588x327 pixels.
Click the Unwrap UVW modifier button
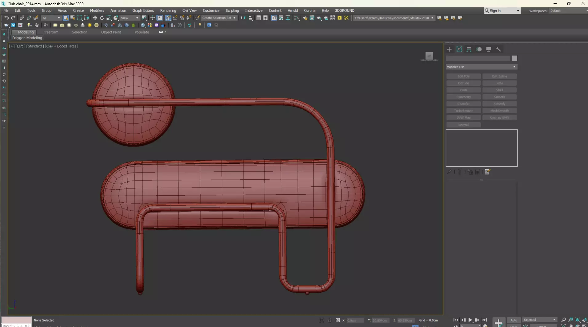pos(499,118)
